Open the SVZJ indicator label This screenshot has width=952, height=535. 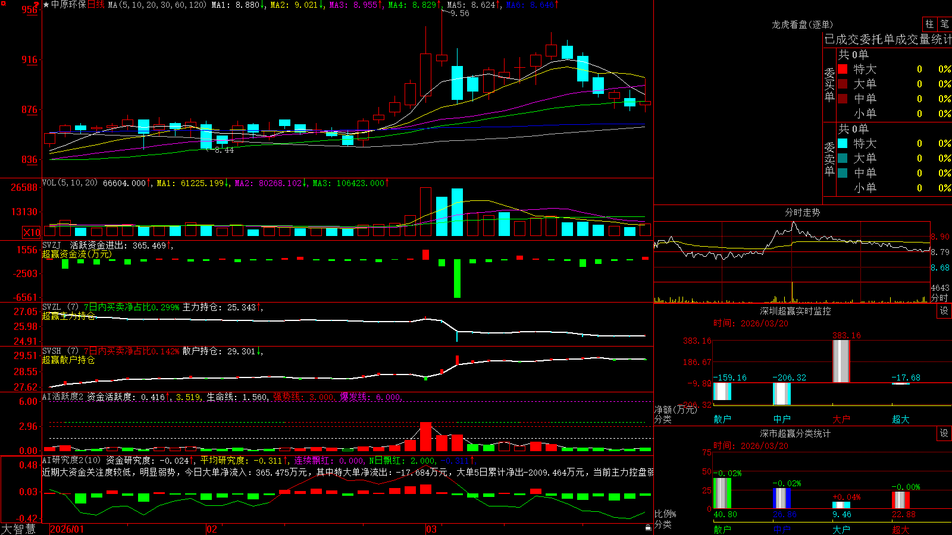coord(51,245)
